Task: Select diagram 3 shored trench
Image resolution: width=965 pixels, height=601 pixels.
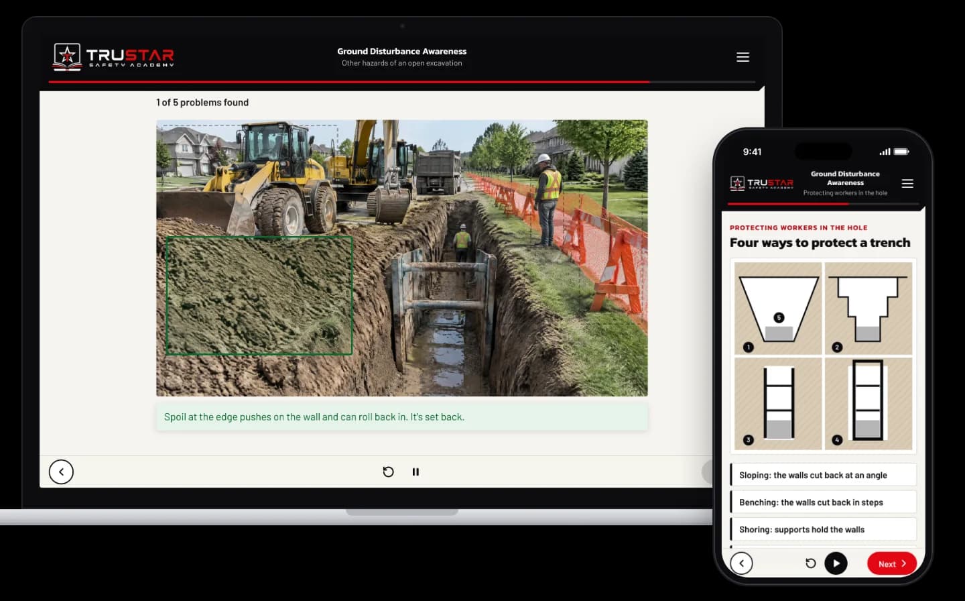Action: tap(778, 403)
